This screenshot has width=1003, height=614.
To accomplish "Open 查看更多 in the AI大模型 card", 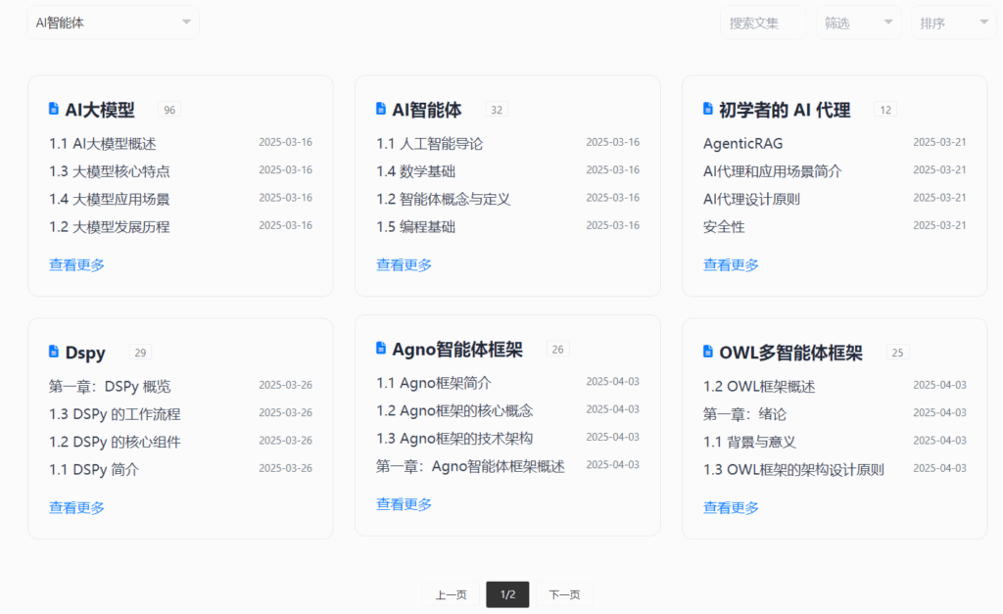I will click(x=76, y=264).
